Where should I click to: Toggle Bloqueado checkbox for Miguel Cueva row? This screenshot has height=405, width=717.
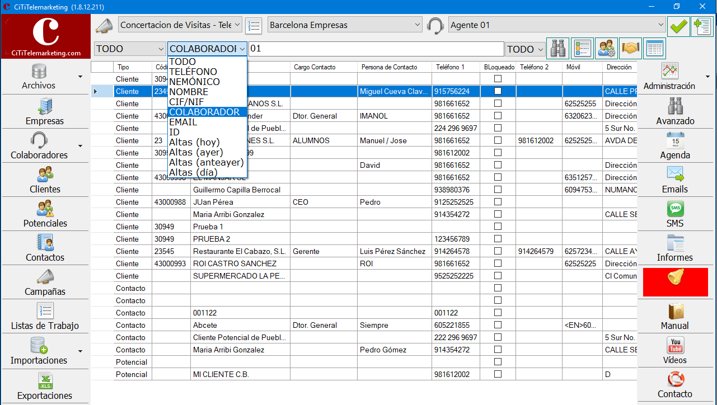[x=498, y=91]
